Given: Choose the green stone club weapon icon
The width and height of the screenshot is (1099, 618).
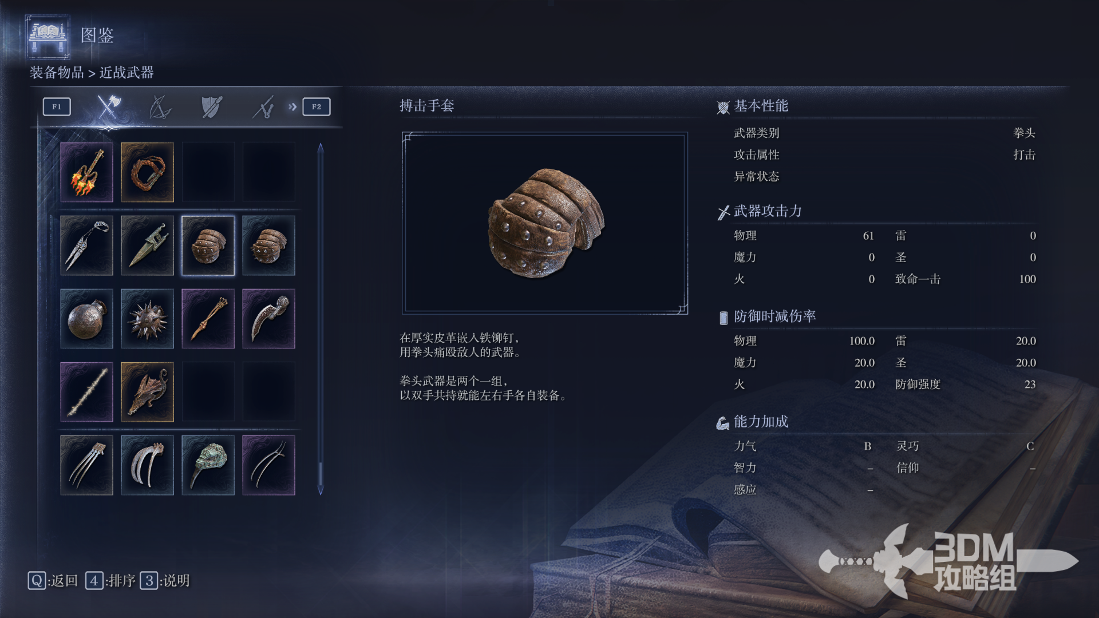Looking at the screenshot, I should tap(208, 465).
